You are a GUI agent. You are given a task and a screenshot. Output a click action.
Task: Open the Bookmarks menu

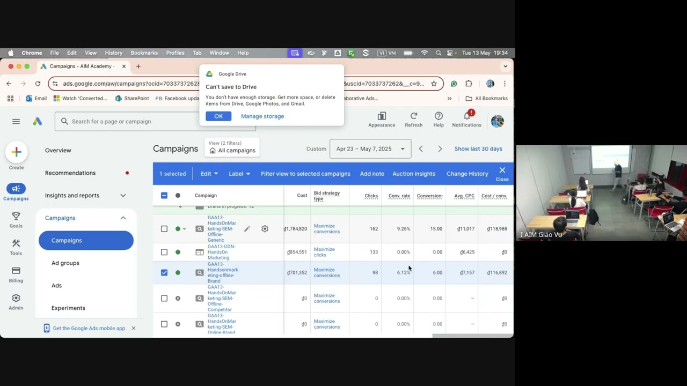(x=144, y=53)
